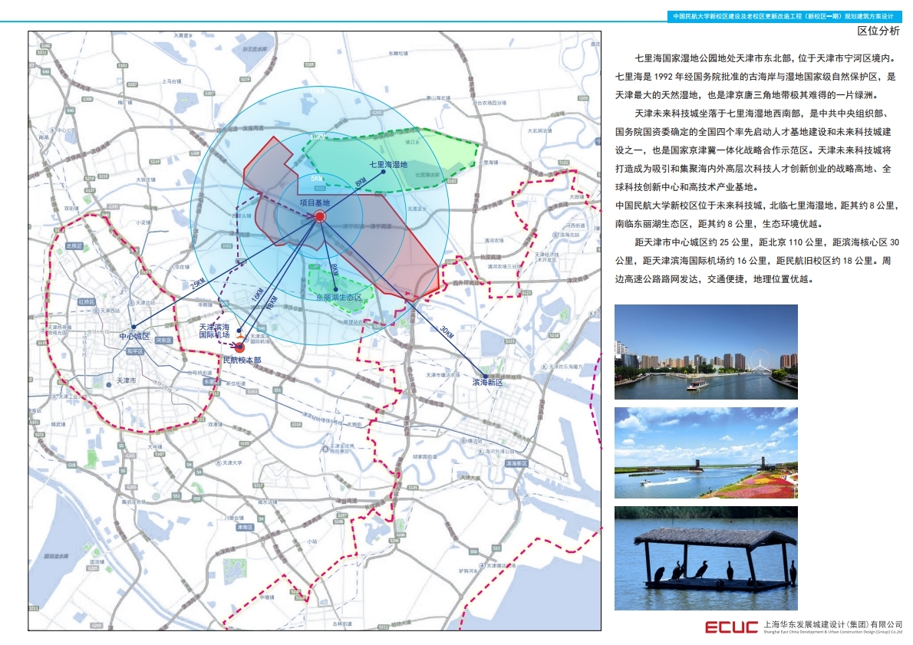Click the ECUC company logo
Image resolution: width=913 pixels, height=645 pixels.
[x=732, y=627]
